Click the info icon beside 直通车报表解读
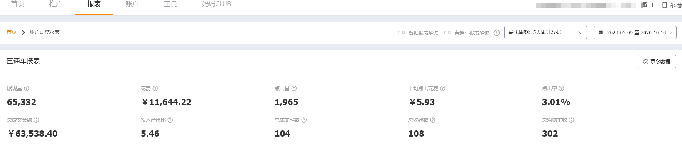The width and height of the screenshot is (682, 152). coord(497,33)
